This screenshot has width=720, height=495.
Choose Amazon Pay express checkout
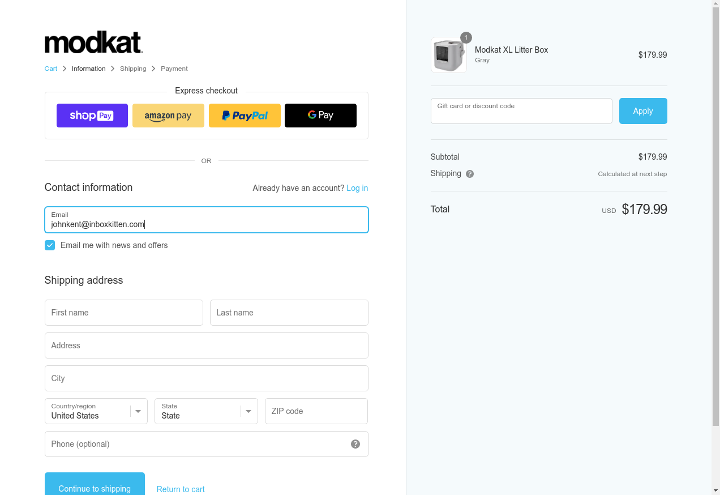168,116
